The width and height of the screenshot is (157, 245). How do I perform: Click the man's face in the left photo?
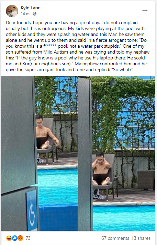pos(40,121)
